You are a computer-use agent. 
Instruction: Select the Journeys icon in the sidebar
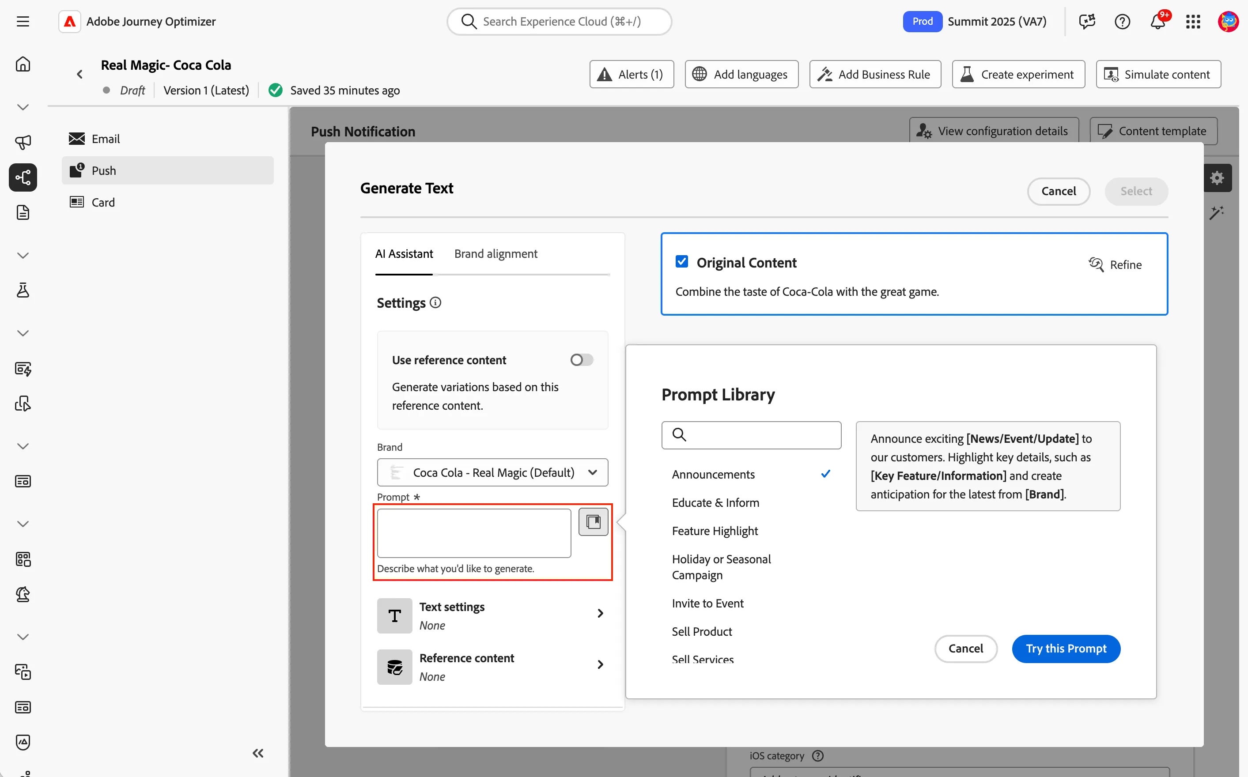(23, 177)
